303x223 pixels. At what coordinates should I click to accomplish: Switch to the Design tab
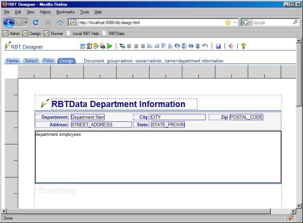coord(66,61)
